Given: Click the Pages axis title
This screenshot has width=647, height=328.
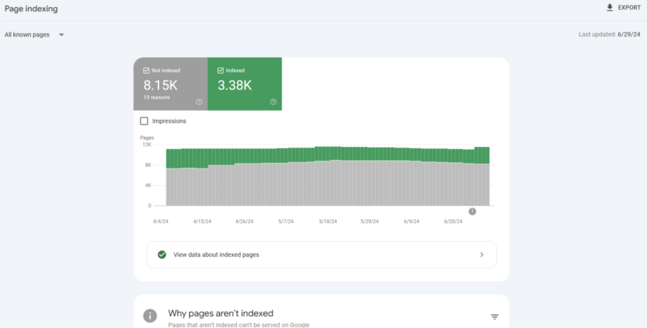Looking at the screenshot, I should (x=147, y=138).
